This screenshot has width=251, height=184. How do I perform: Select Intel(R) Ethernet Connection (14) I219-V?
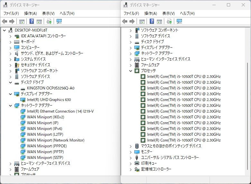click(60, 111)
